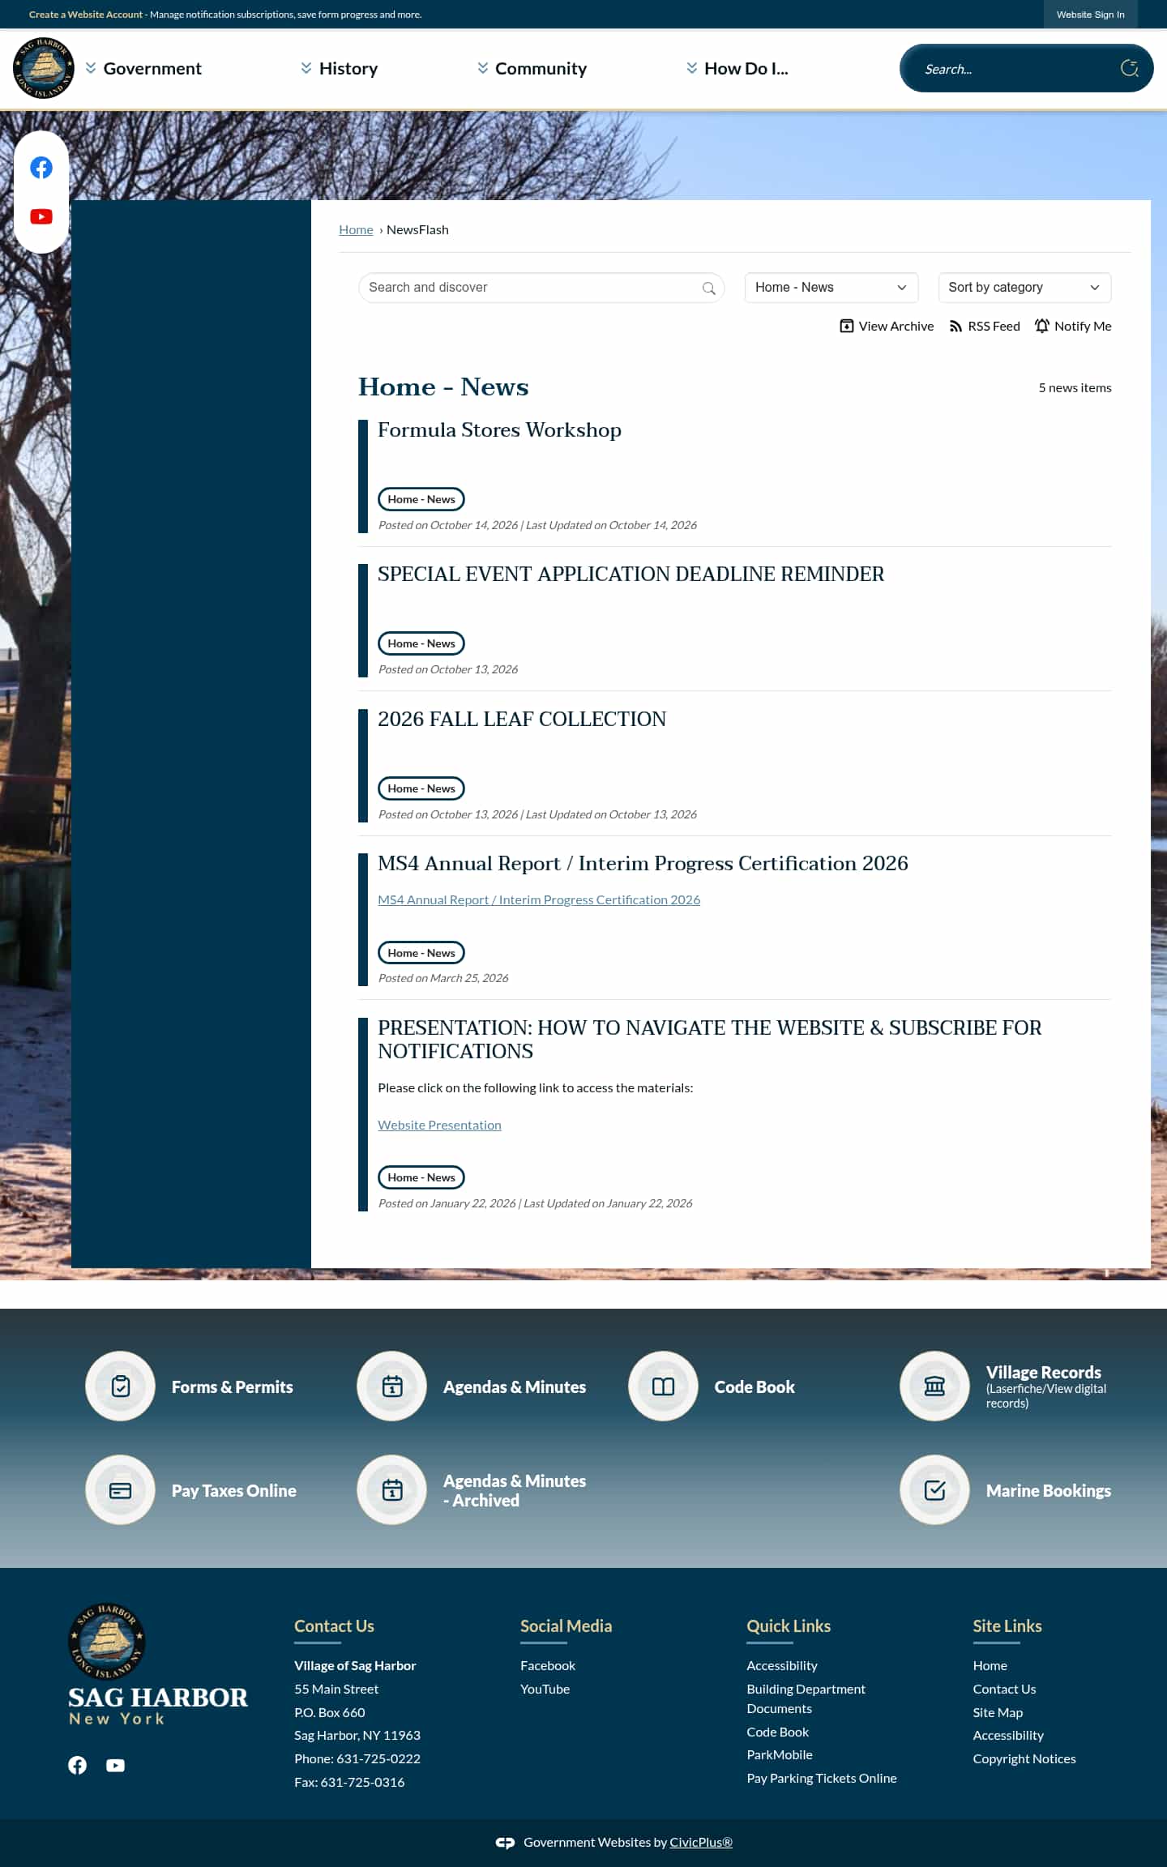Viewport: 1167px width, 1867px height.
Task: Open the Pay Taxes Online card icon
Action: [120, 1489]
